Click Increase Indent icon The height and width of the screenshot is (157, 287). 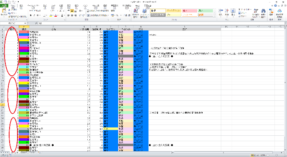84,15
